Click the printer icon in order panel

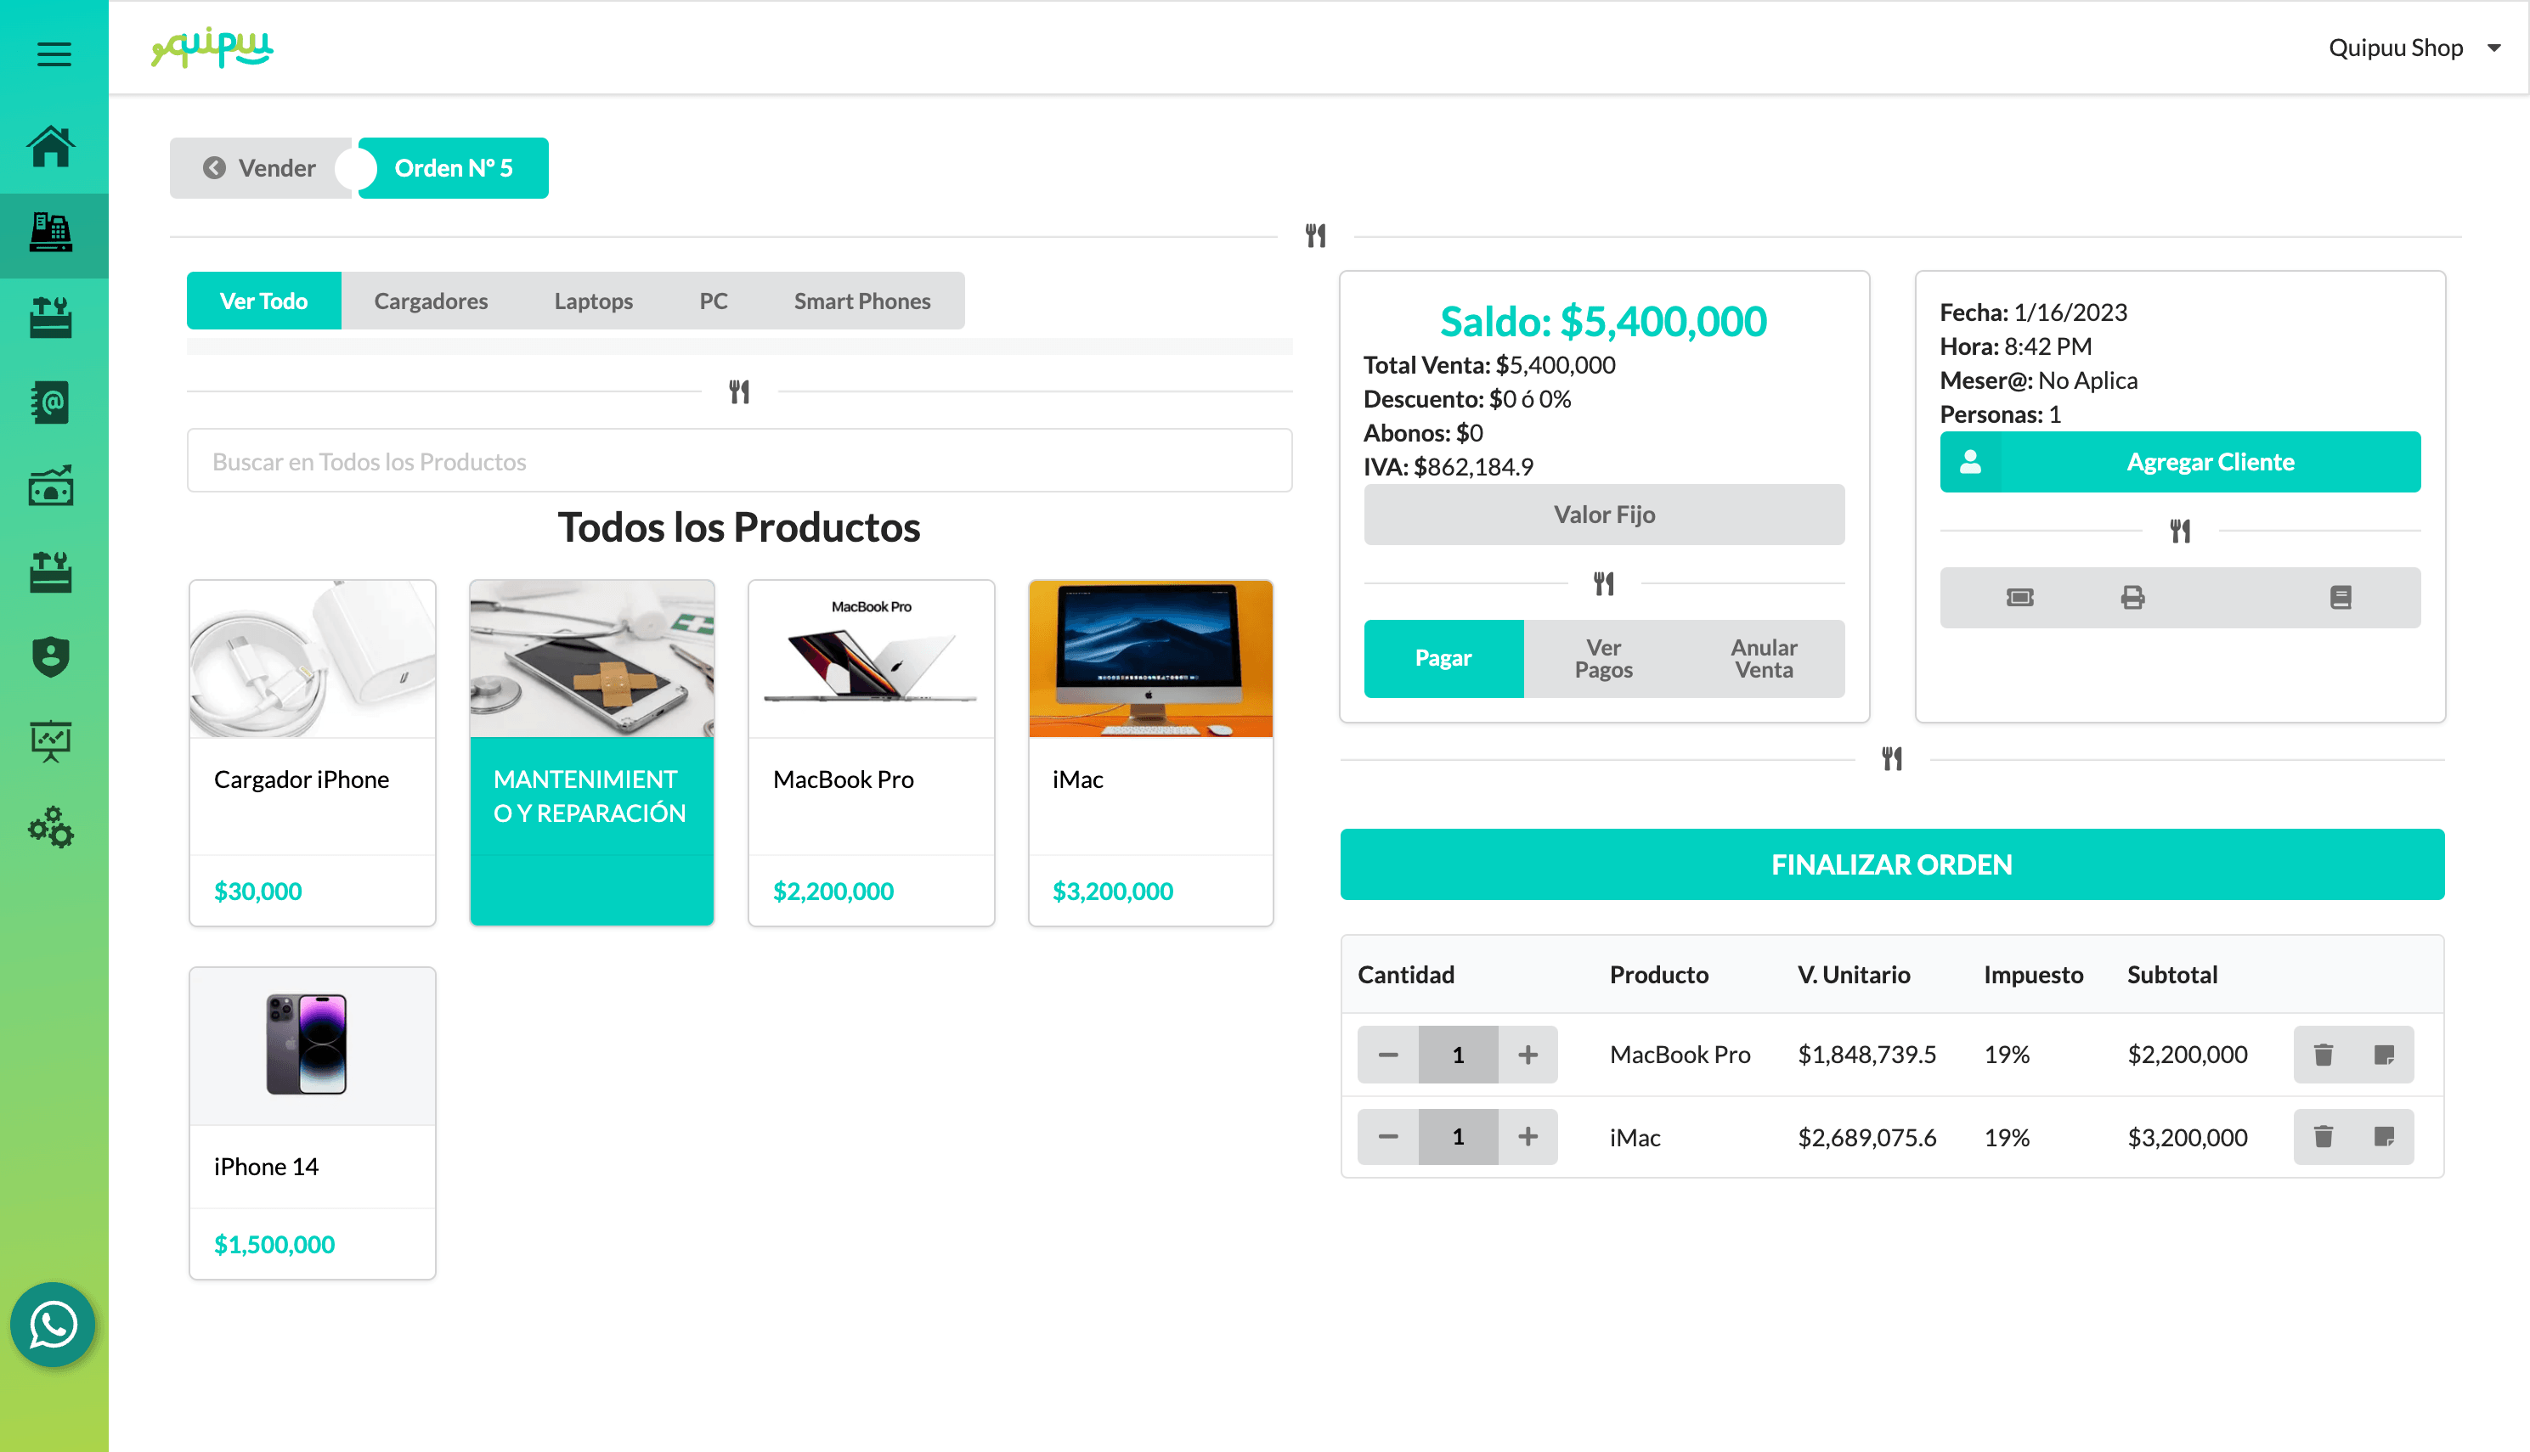(2132, 597)
